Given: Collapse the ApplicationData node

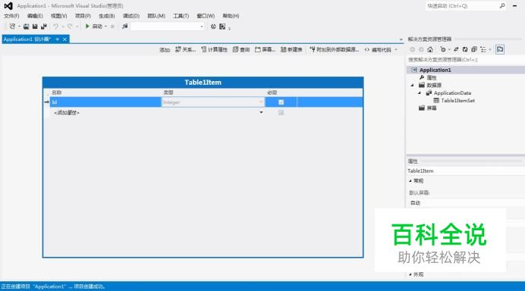Looking at the screenshot, I should tap(420, 93).
